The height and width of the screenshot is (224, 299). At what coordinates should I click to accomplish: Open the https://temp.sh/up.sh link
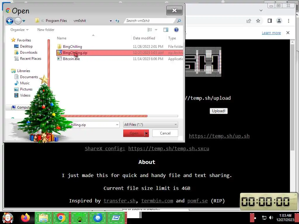(219, 136)
